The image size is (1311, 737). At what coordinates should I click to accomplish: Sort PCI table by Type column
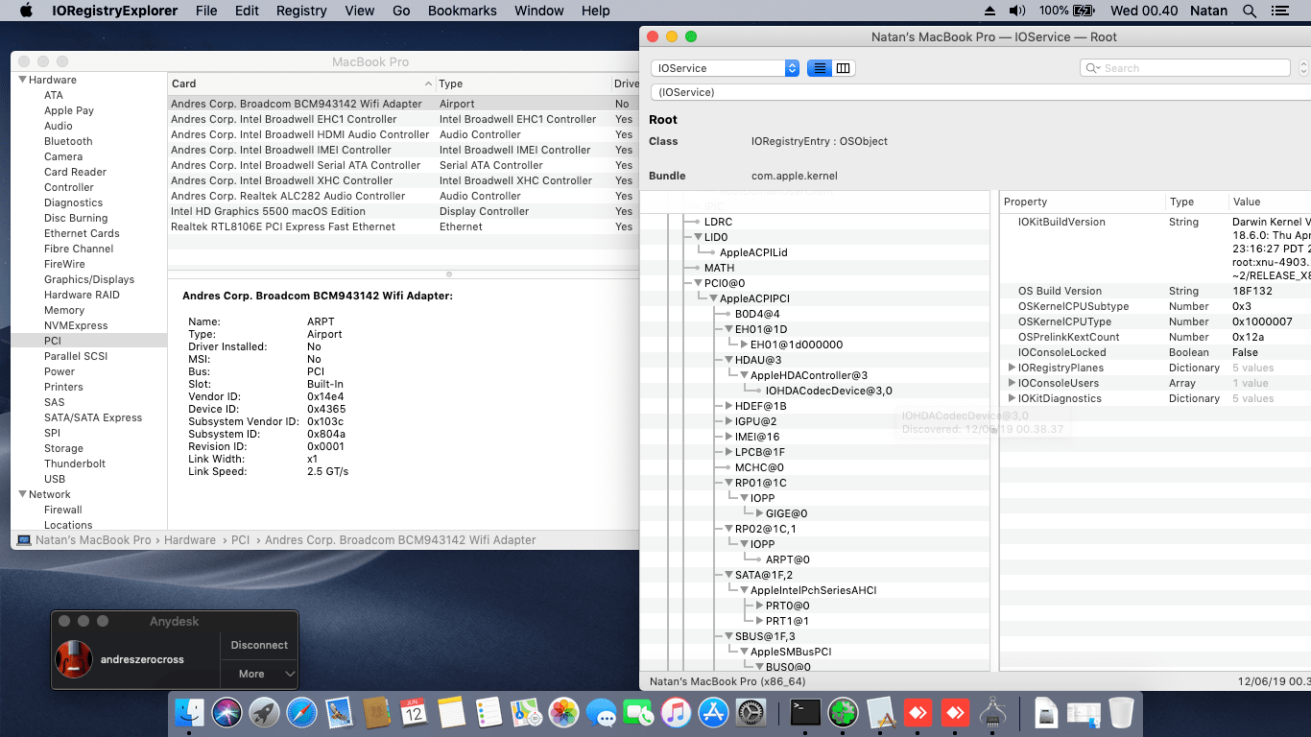pos(523,83)
